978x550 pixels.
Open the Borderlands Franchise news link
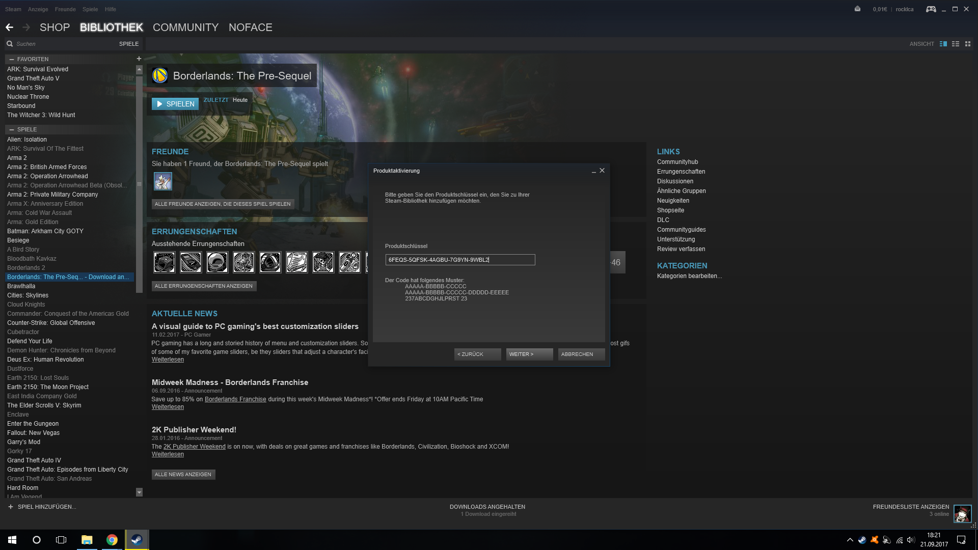coord(235,399)
